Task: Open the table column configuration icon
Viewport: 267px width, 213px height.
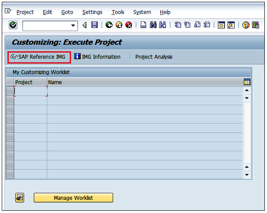Action: tap(247, 82)
